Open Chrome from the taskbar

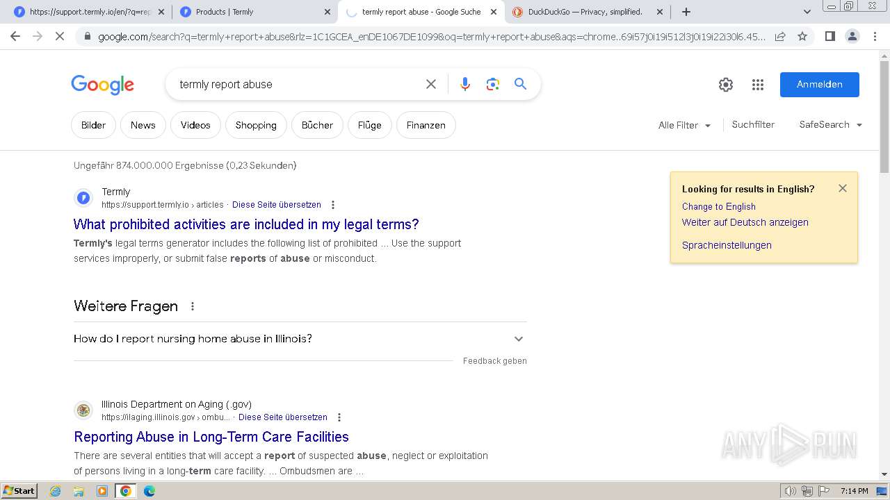coord(126,491)
